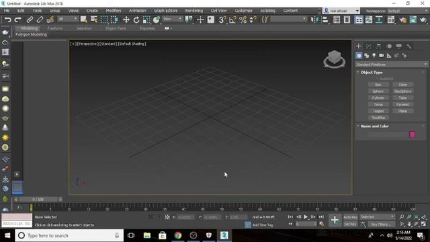The width and height of the screenshot is (430, 242).
Task: Create a Cylinder primitive
Action: [x=378, y=97]
